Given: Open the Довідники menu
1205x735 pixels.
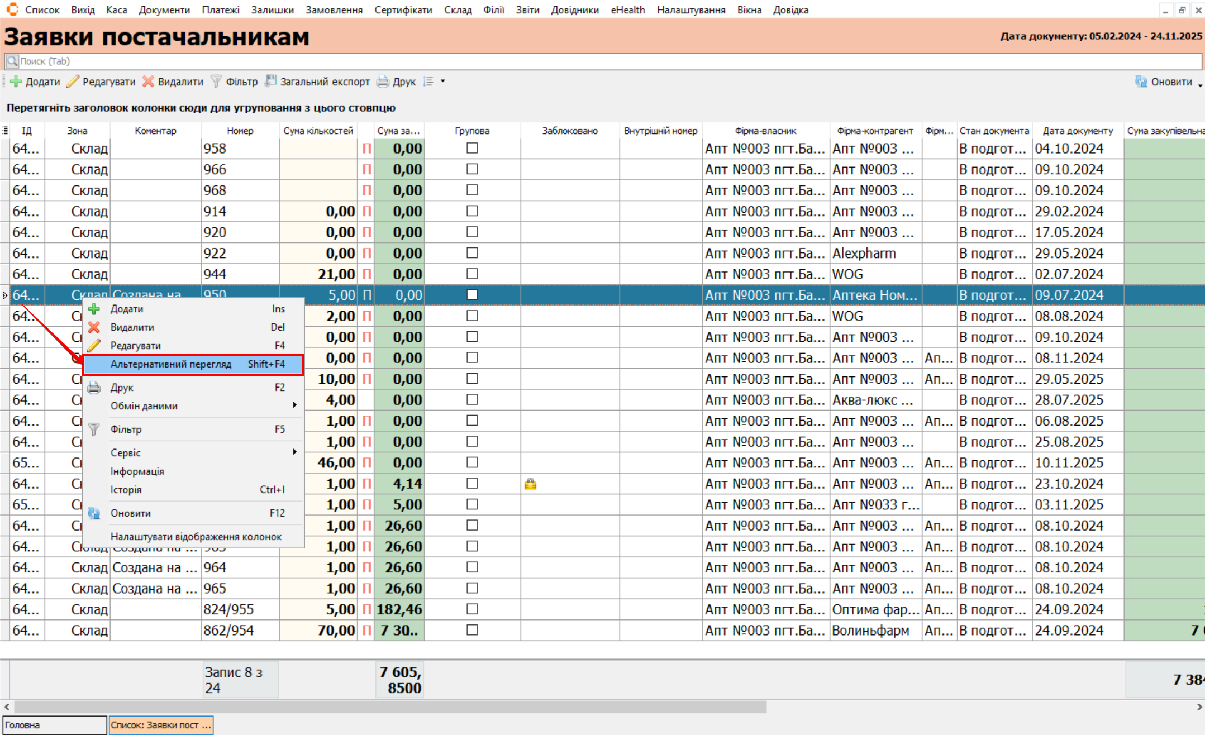Looking at the screenshot, I should click(574, 9).
